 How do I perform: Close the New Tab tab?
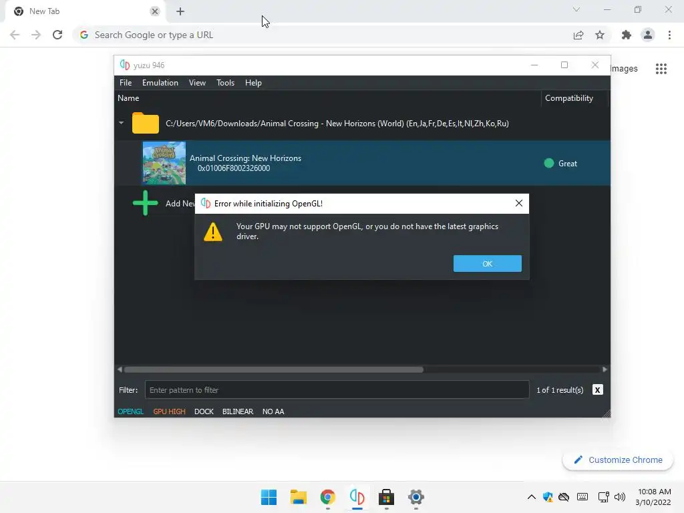(155, 11)
